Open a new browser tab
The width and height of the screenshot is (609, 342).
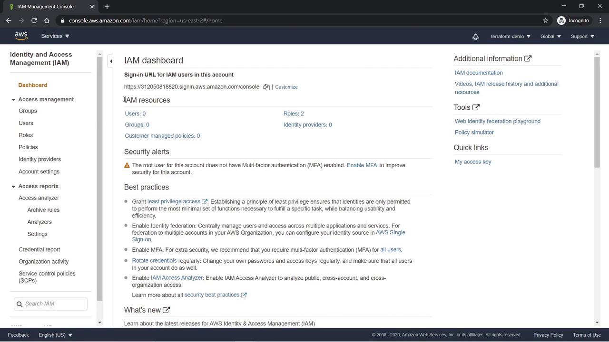[x=107, y=7]
